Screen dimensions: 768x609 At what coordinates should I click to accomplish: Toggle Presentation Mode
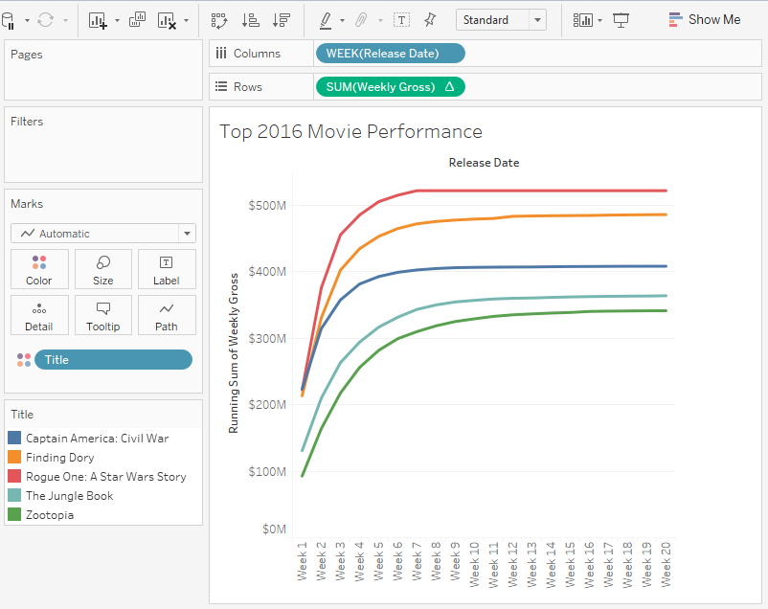point(621,20)
